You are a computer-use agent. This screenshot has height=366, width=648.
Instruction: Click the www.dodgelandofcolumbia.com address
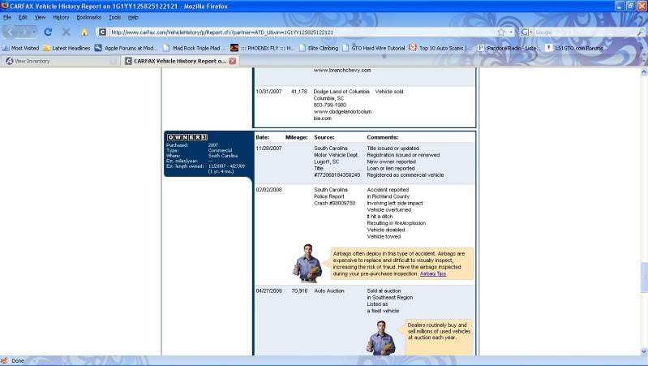[342, 115]
